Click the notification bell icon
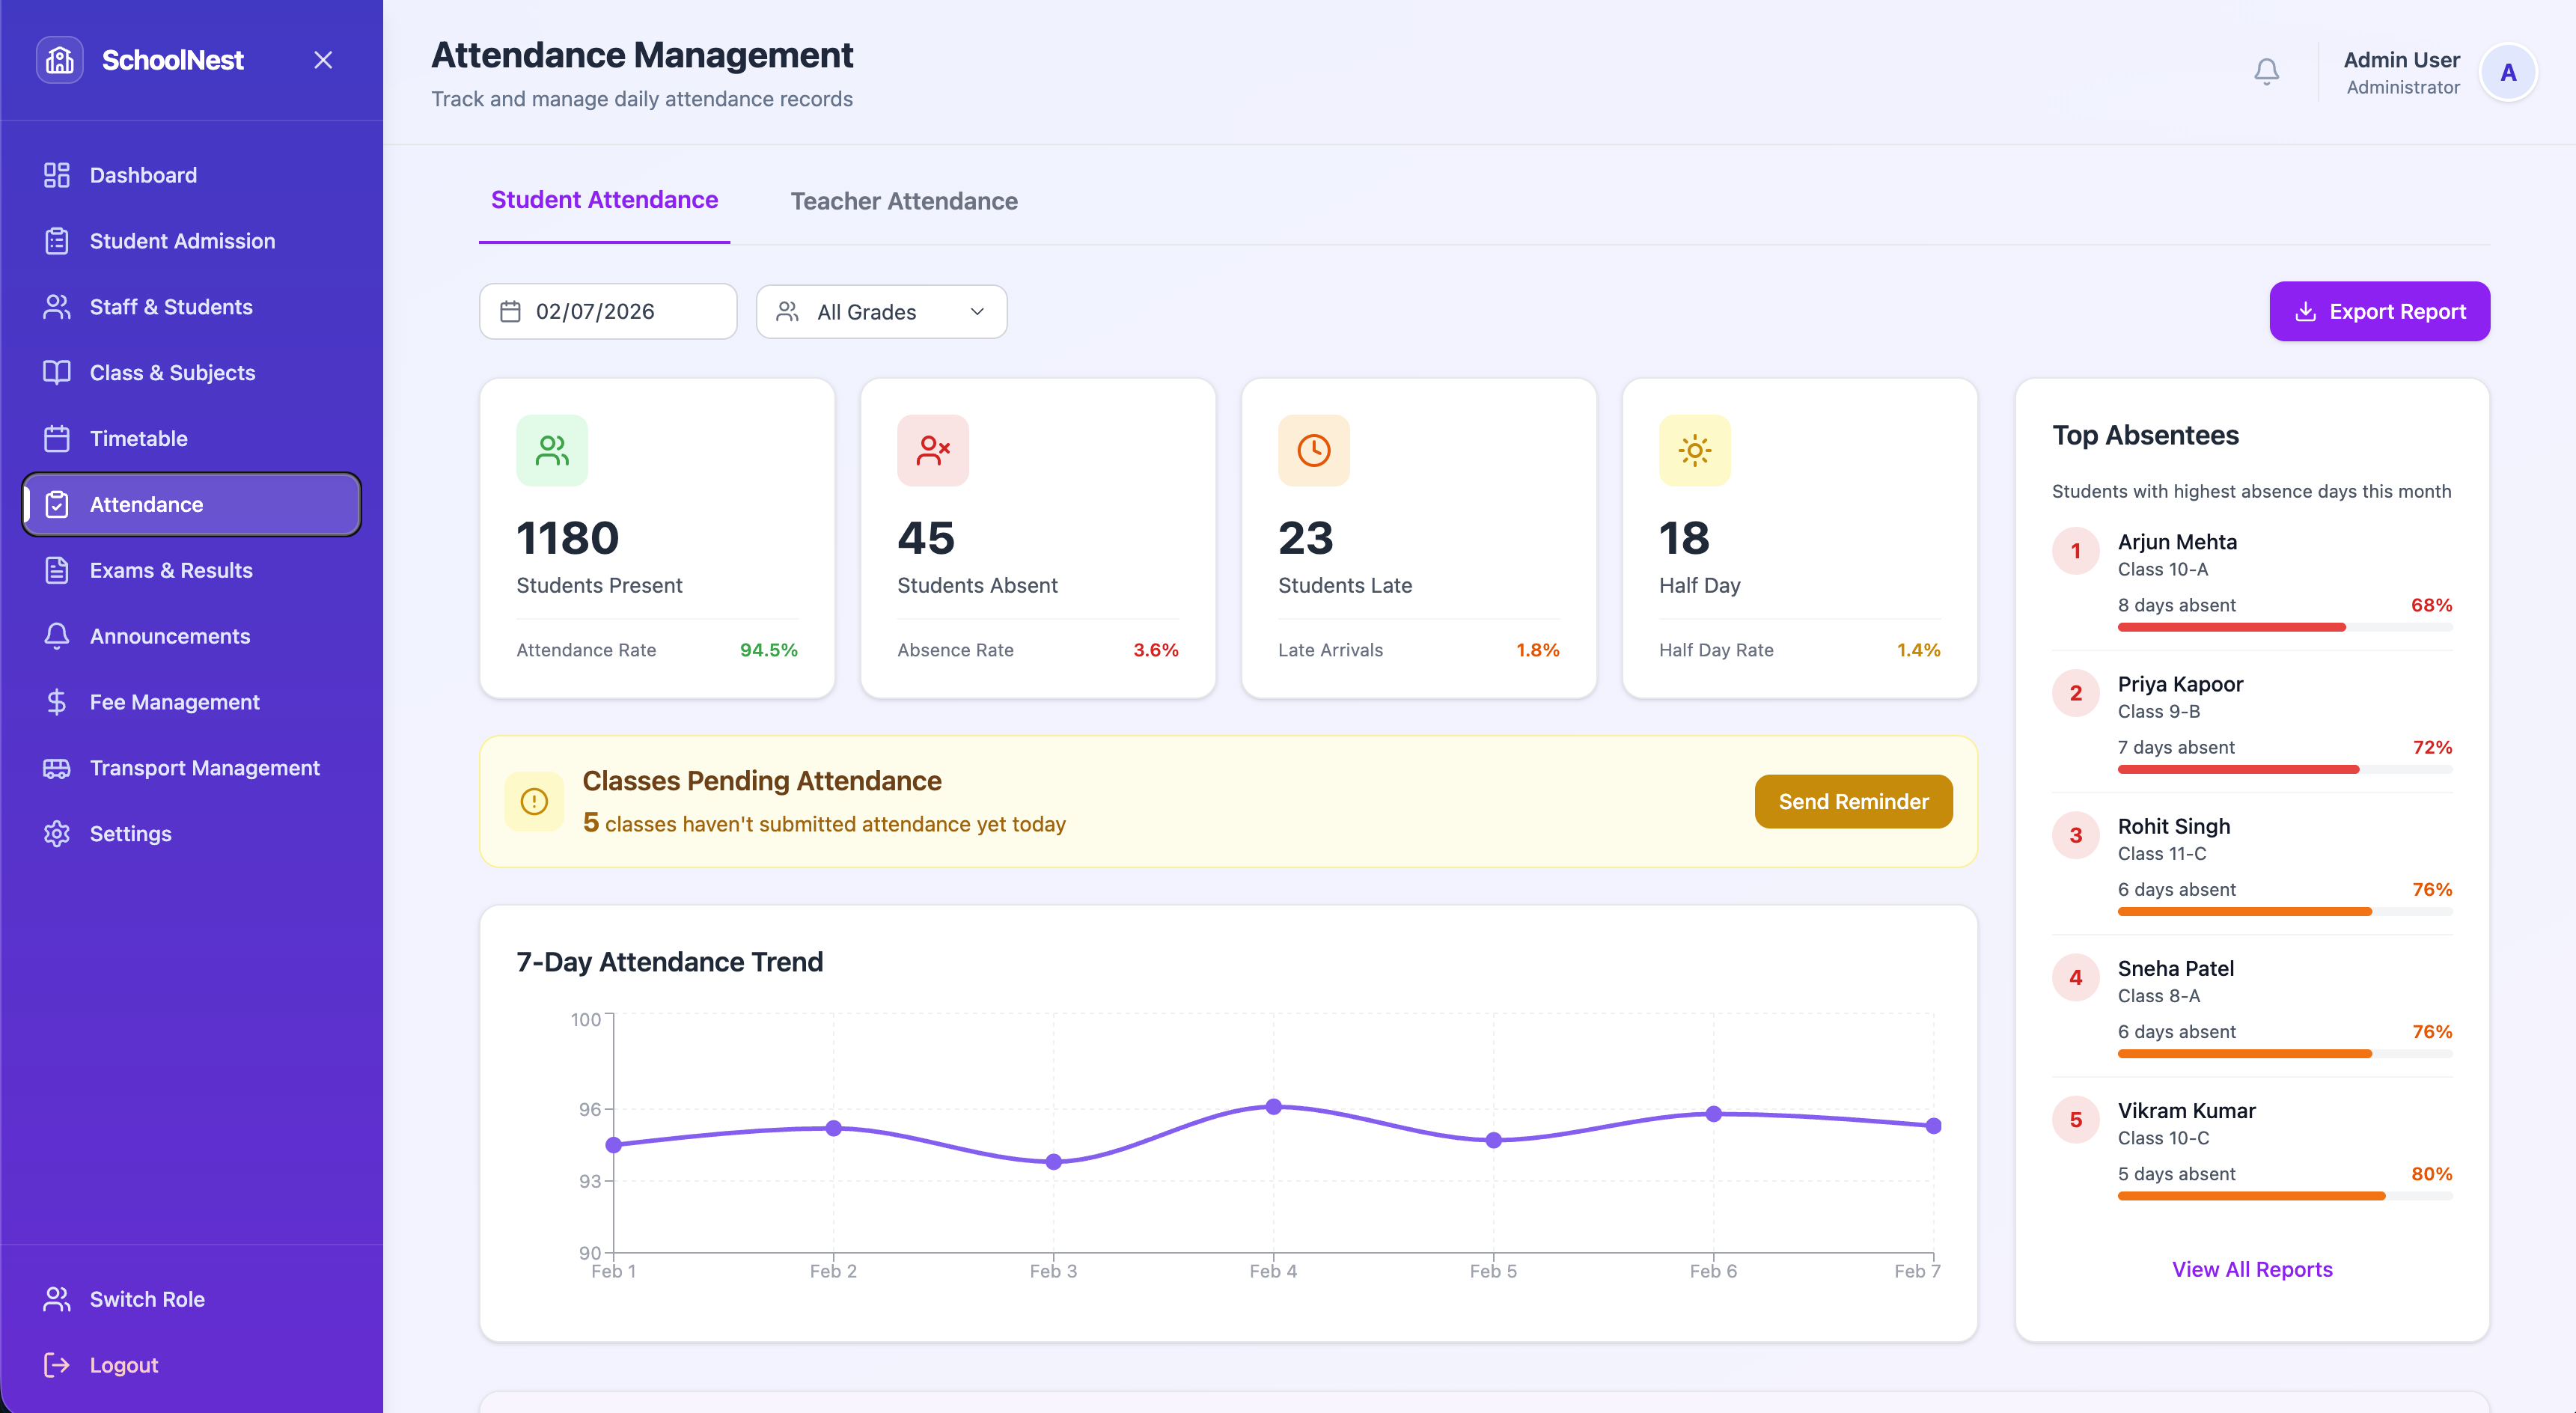 [2266, 72]
